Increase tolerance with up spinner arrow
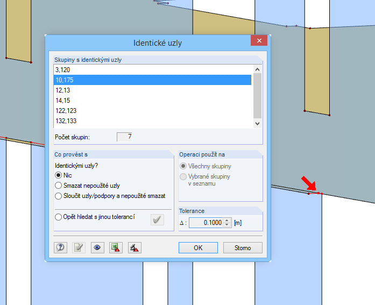Viewport: 375px width, 305px height. (x=227, y=221)
